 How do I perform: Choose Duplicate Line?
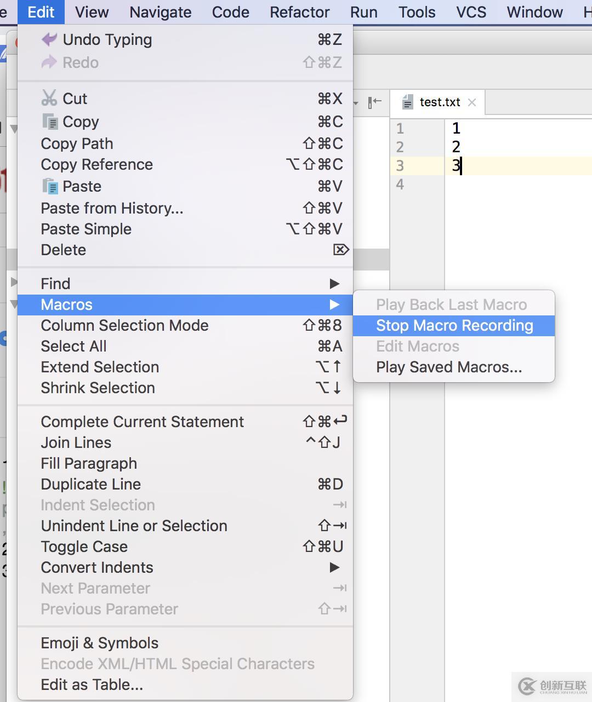(185, 484)
